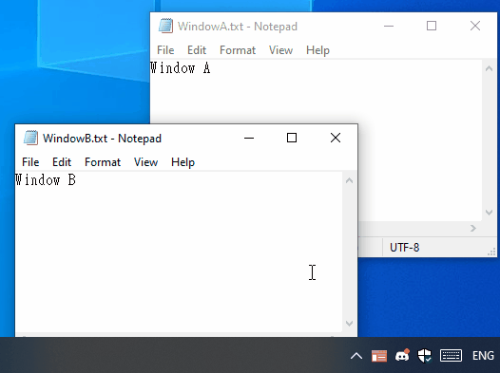This screenshot has height=373, width=500.
Task: Click the UTF-8 status bar entry
Action: point(404,248)
